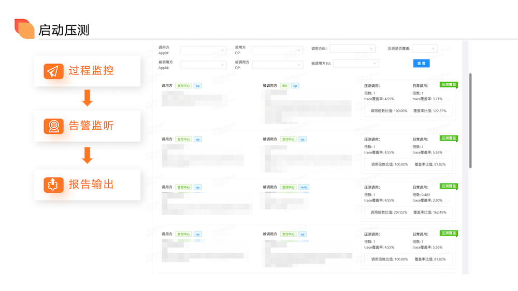The width and height of the screenshot is (518, 291).
Task: Open the 调用方 AppId dropdown
Action: (204, 50)
